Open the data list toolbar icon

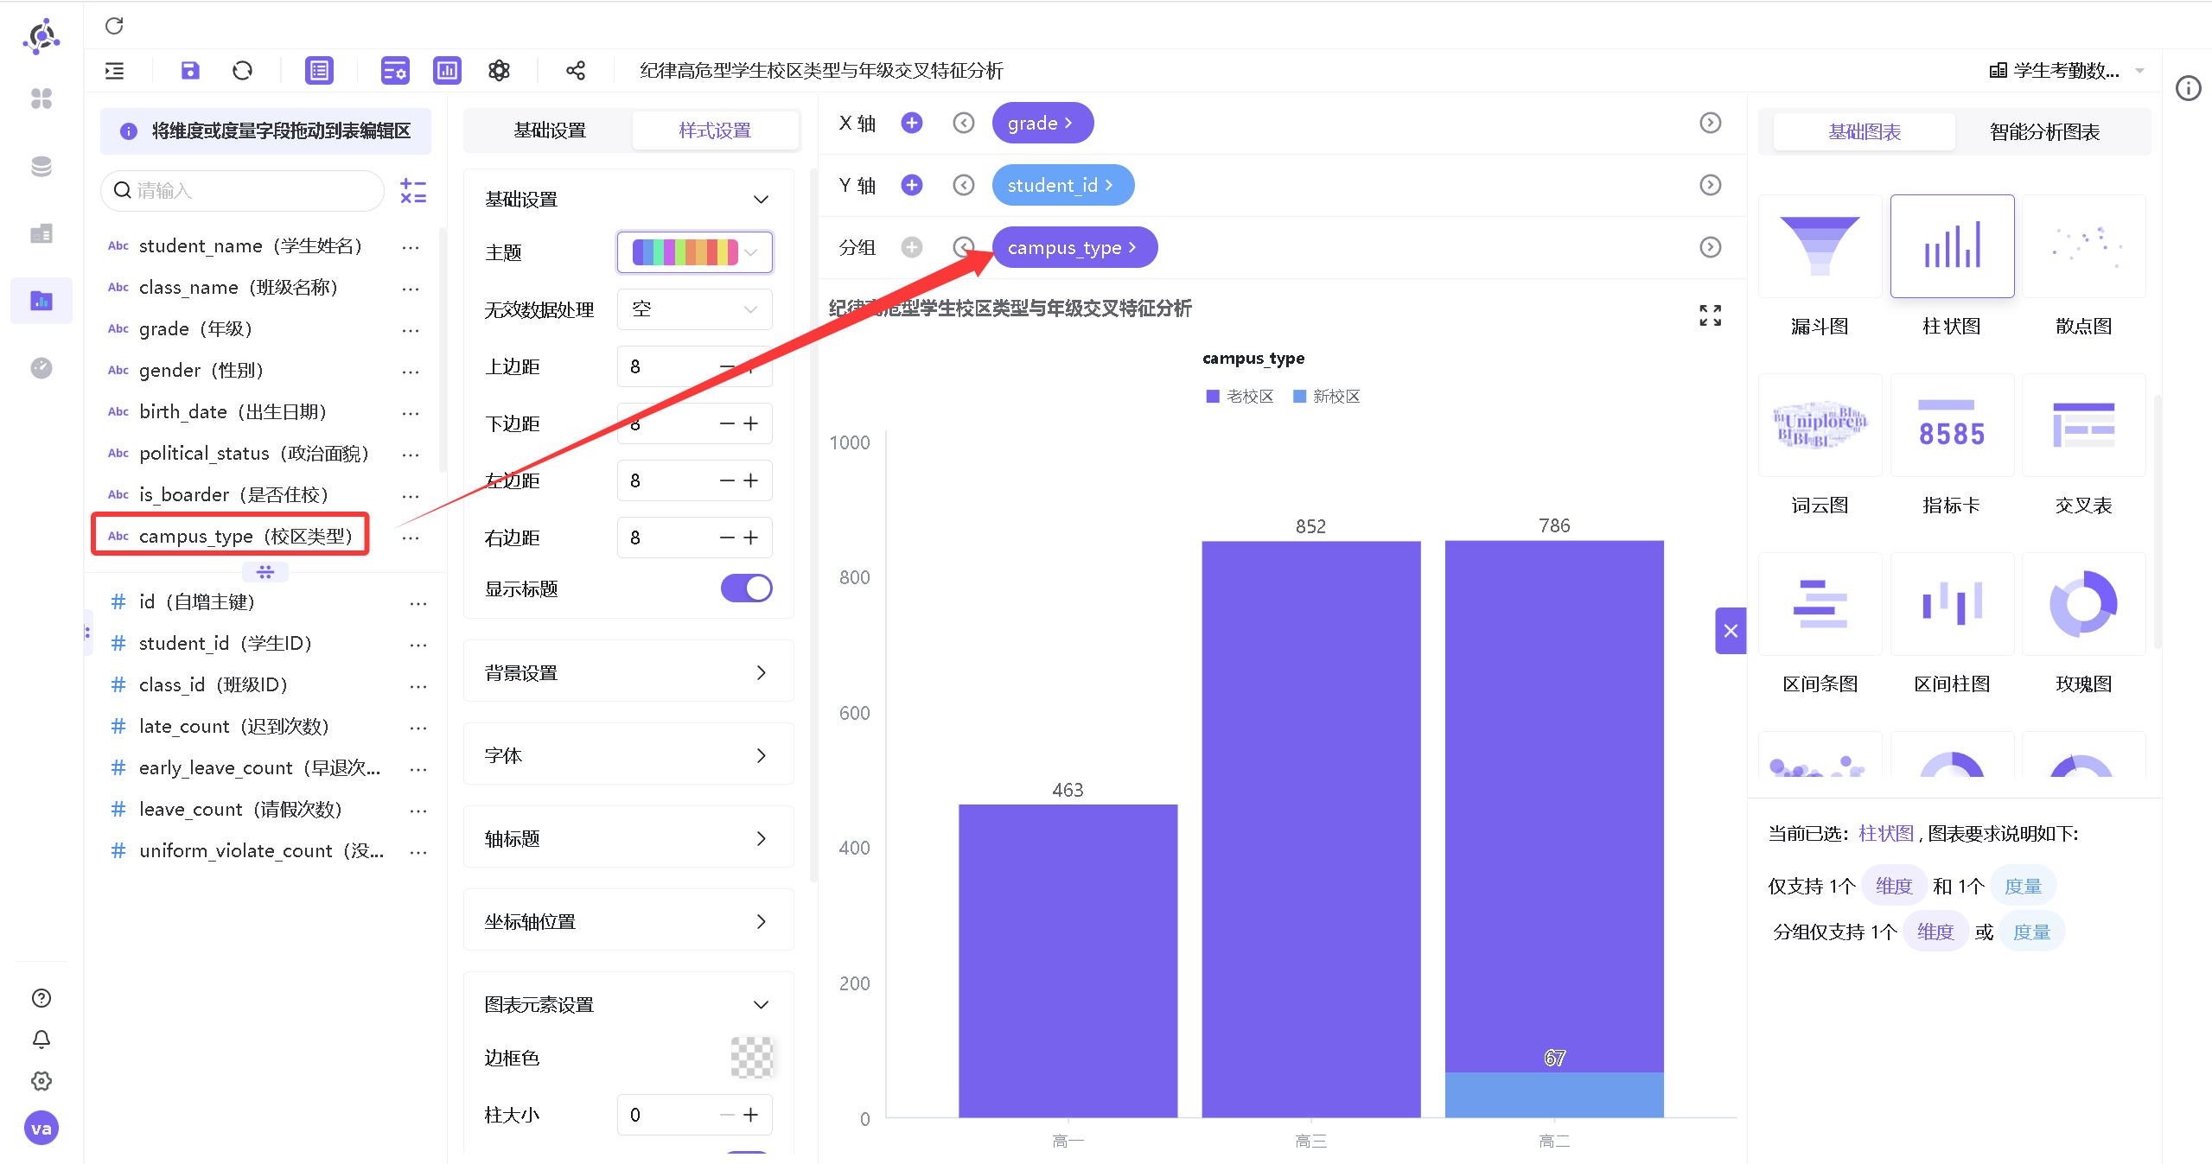[319, 71]
